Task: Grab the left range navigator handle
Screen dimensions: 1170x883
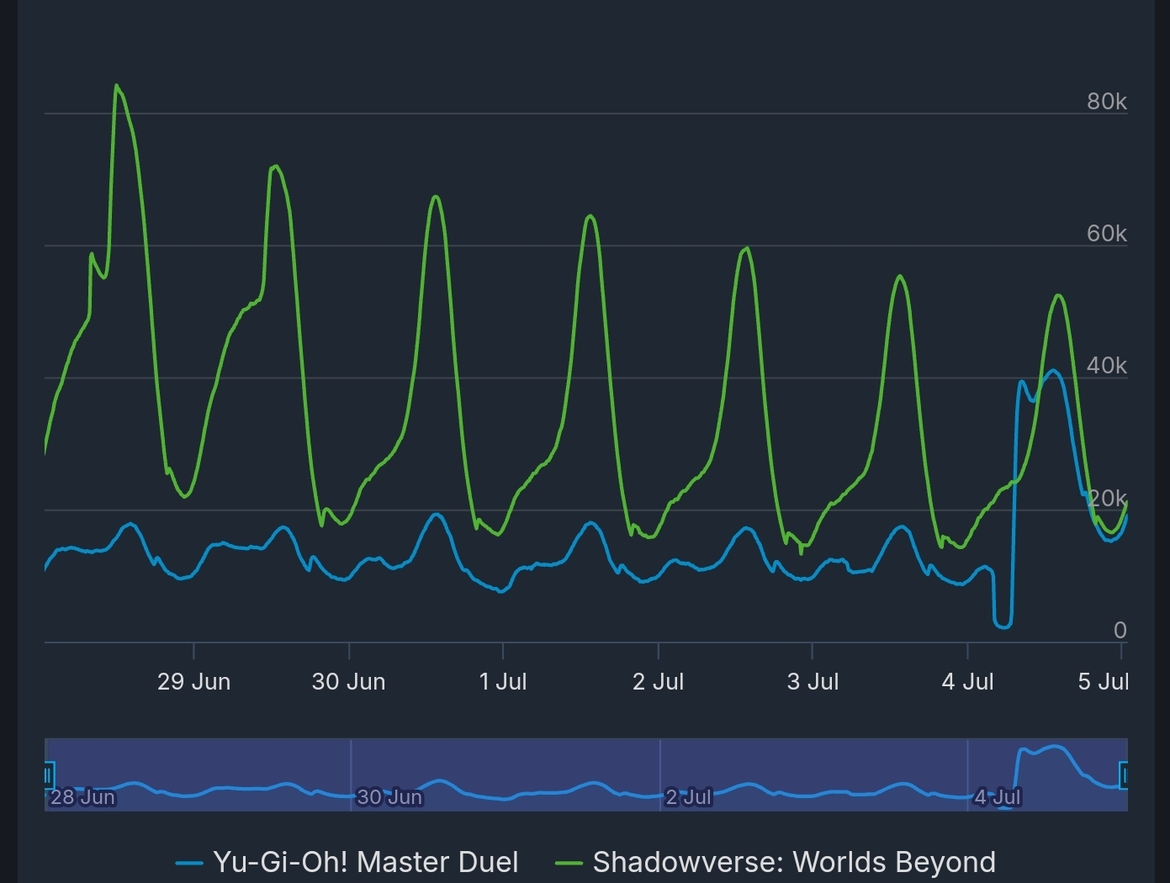Action: tap(48, 775)
